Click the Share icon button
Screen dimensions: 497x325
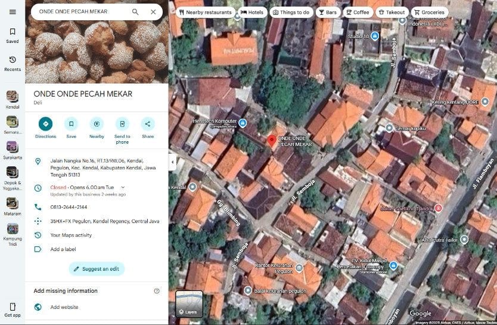point(148,124)
